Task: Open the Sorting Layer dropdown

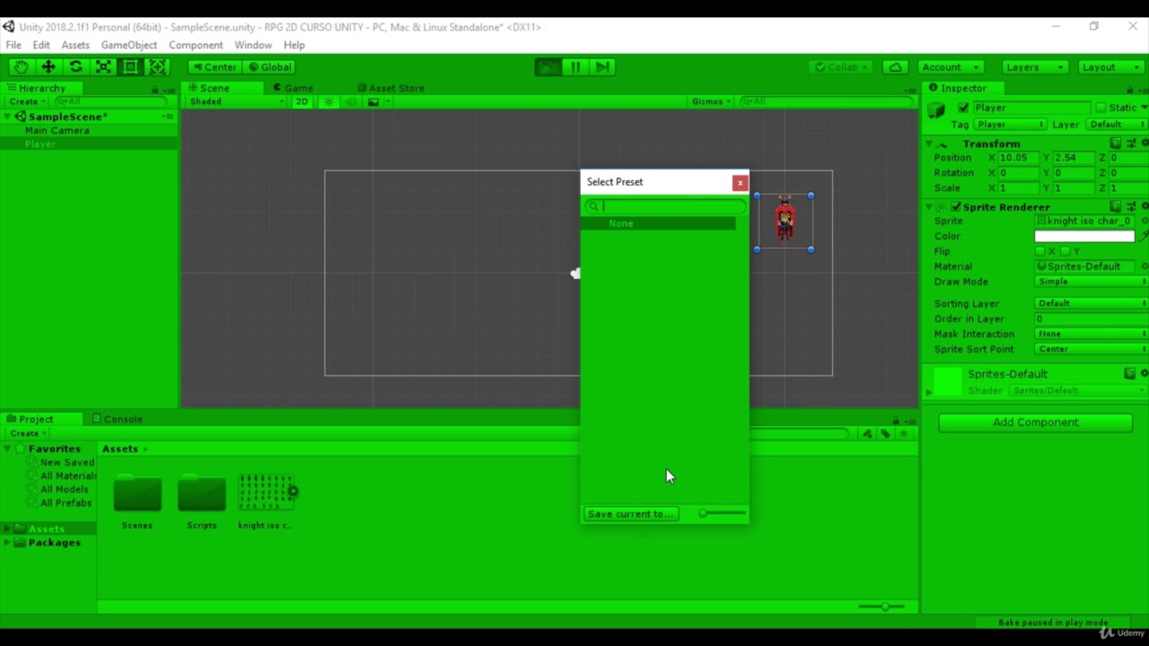Action: pyautogui.click(x=1092, y=303)
